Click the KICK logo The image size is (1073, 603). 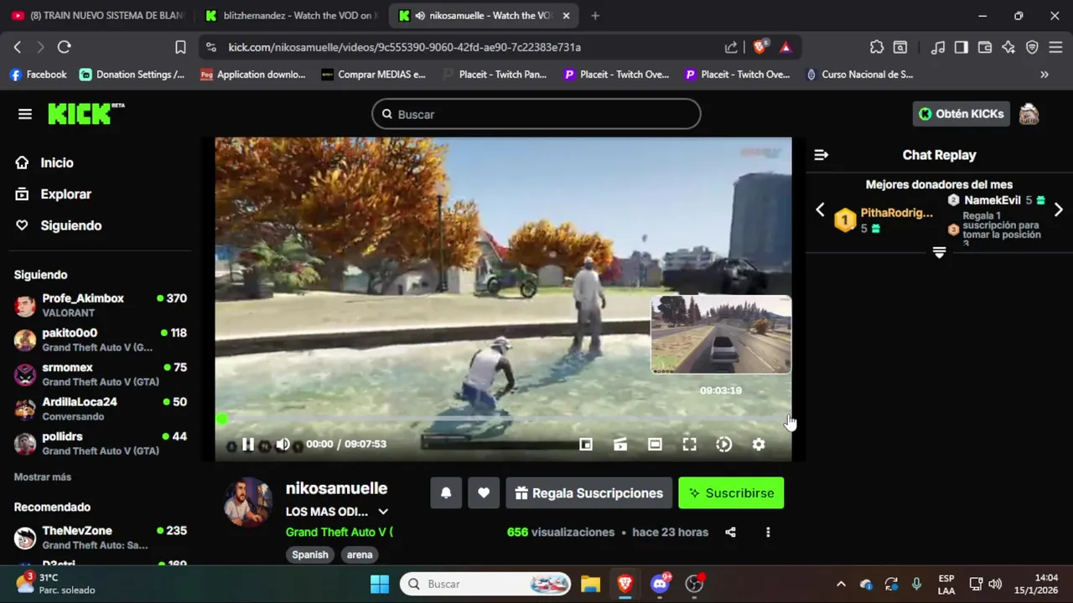pyautogui.click(x=86, y=114)
